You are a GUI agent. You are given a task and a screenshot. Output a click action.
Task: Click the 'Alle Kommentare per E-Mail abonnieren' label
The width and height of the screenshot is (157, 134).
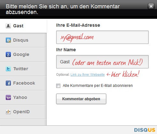(98, 86)
